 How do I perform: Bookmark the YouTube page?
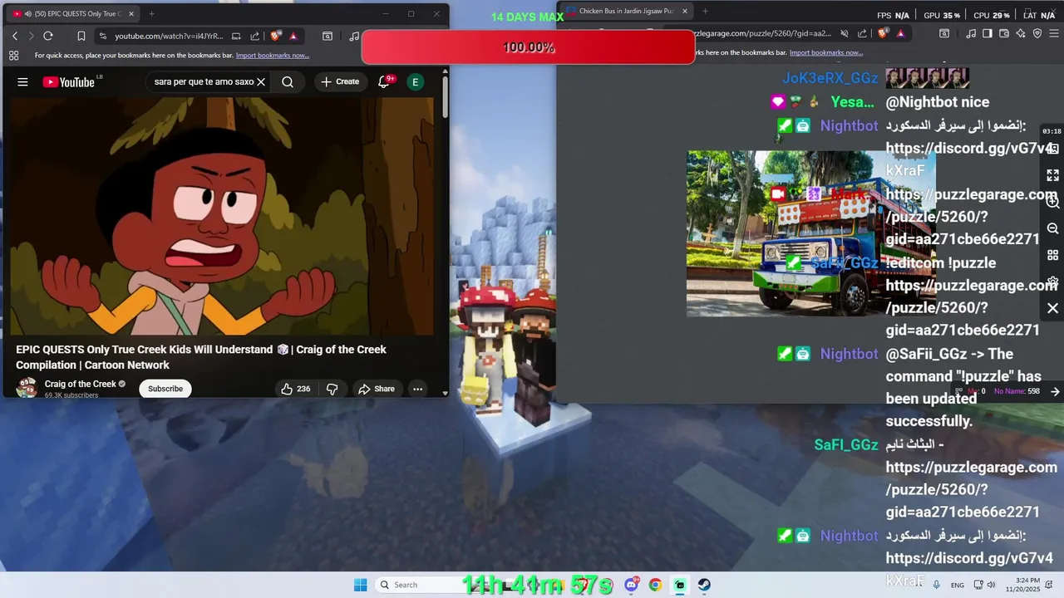(x=81, y=36)
